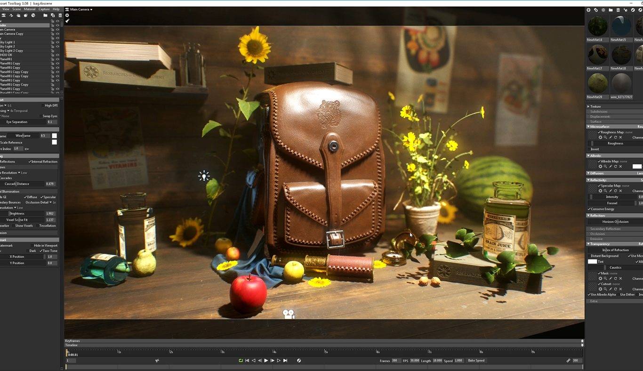Open the 4x Temporal sampling dropdown
The image size is (643, 371).
pos(18,111)
